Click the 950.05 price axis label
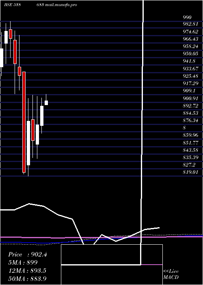This screenshot has width=203, height=285. 190,54
